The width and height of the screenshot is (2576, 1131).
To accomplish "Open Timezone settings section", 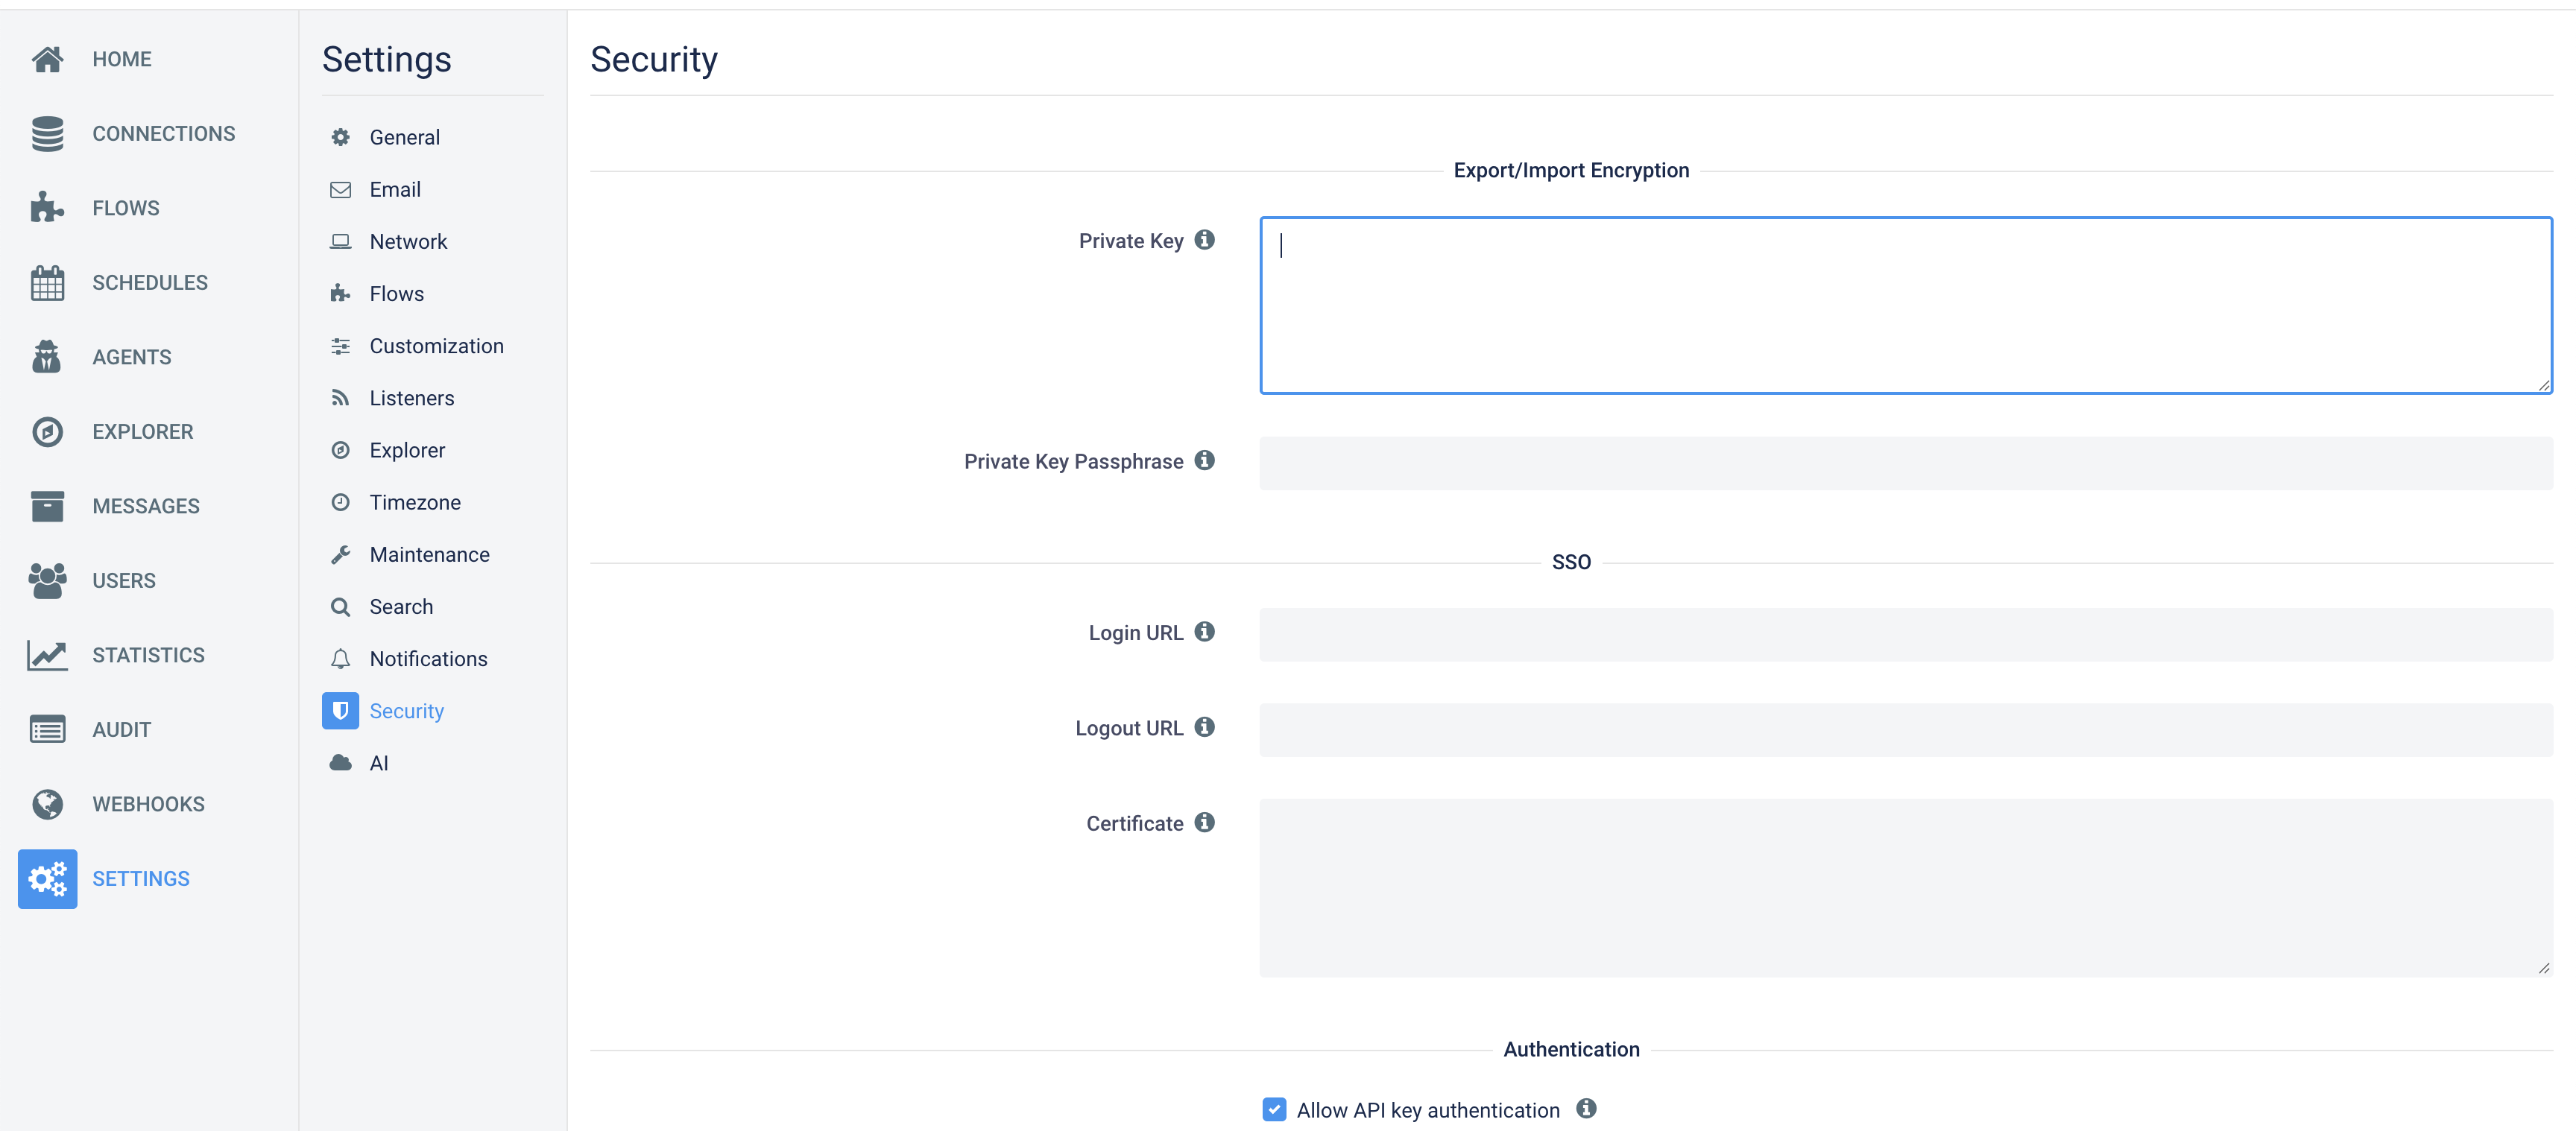I will pyautogui.click(x=415, y=502).
